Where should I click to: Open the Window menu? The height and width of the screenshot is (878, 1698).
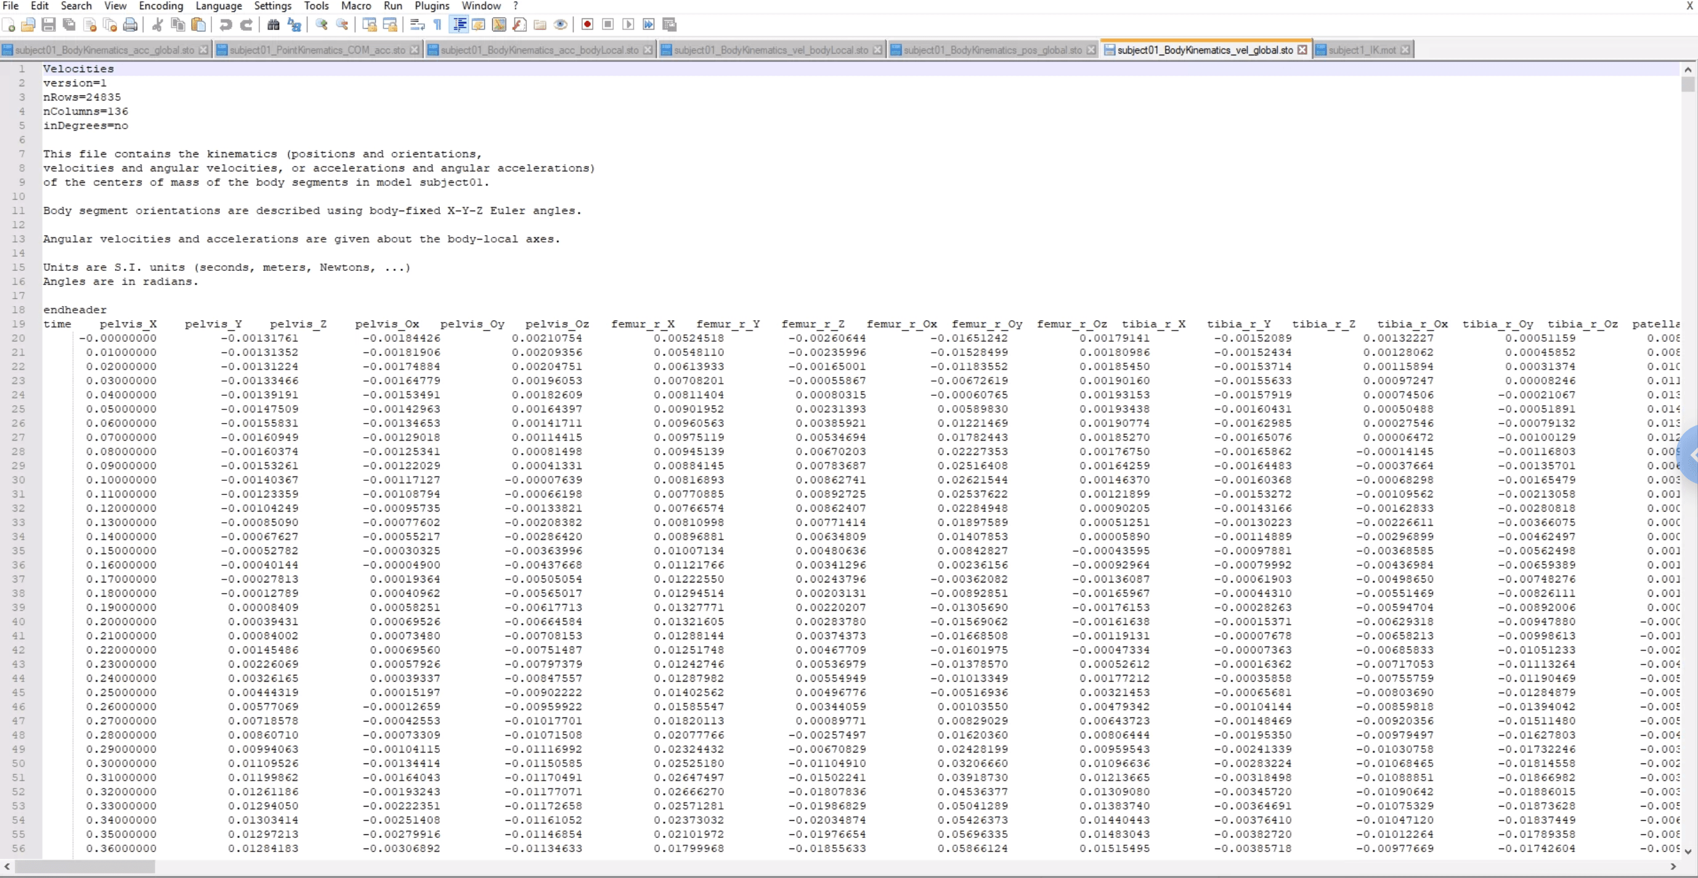tap(481, 6)
